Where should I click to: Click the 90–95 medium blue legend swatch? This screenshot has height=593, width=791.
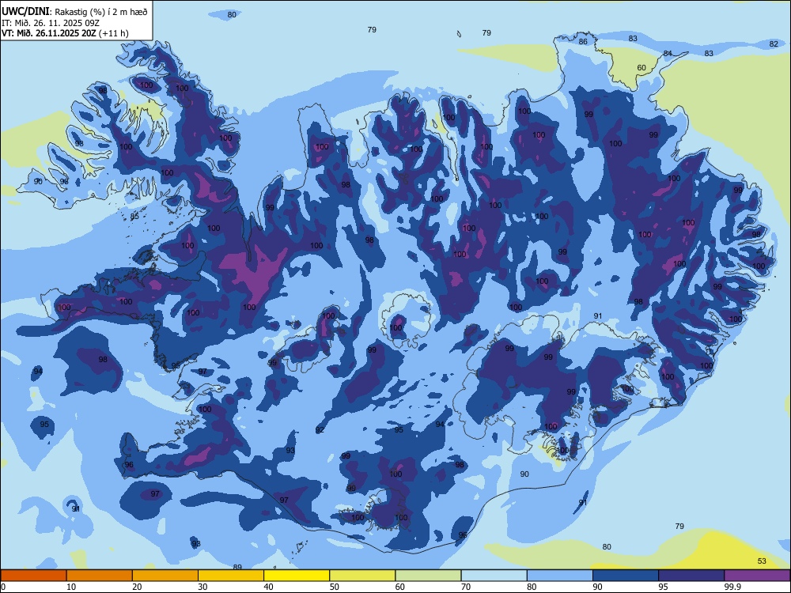tap(626, 576)
